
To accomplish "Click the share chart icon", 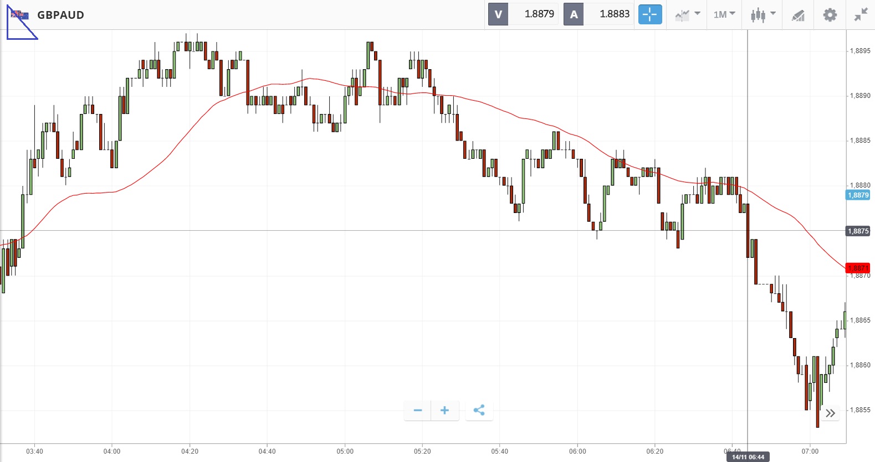I will [x=479, y=410].
